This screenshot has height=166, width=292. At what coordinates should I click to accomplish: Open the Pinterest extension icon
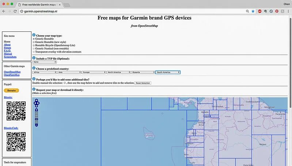tap(277, 11)
